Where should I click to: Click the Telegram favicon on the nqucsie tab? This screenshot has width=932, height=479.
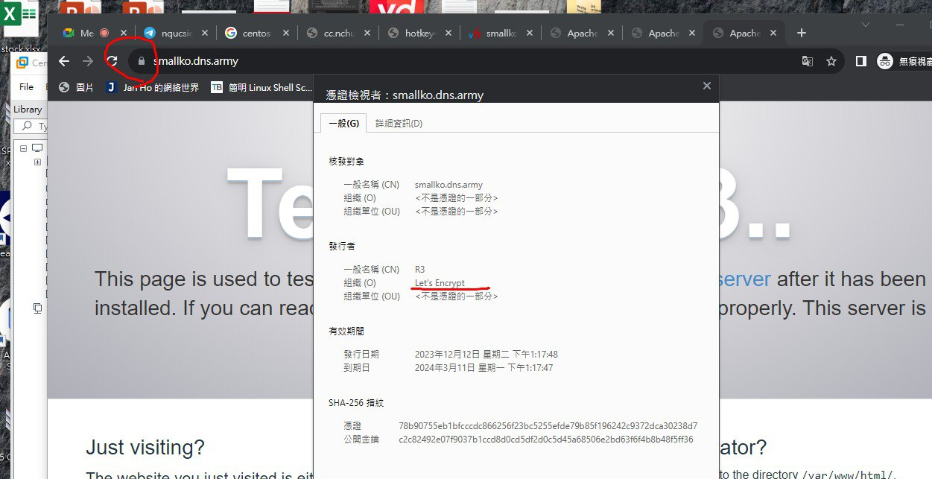tap(150, 34)
